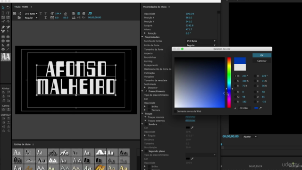Image resolution: width=302 pixels, height=170 pixels.
Task: Open Propriedades do título panel menu
Action: [169, 7]
